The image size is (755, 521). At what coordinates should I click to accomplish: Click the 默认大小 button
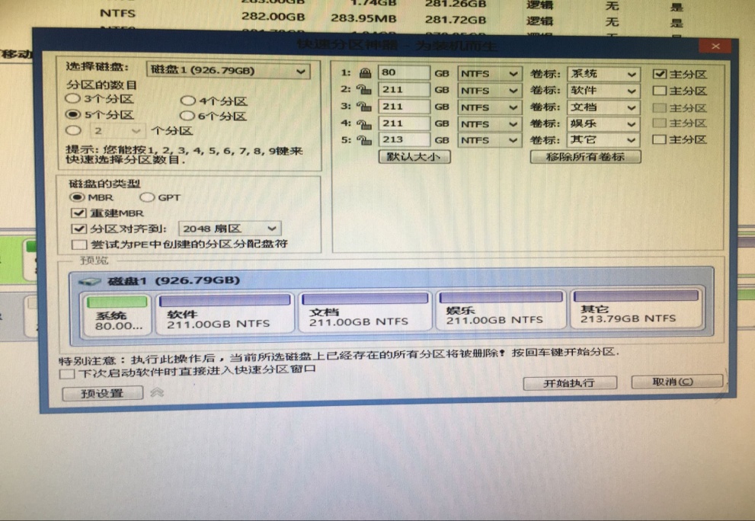point(414,157)
